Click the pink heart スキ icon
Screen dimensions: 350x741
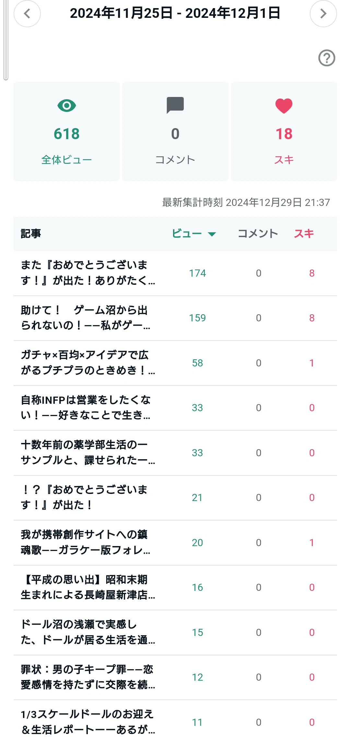(284, 106)
